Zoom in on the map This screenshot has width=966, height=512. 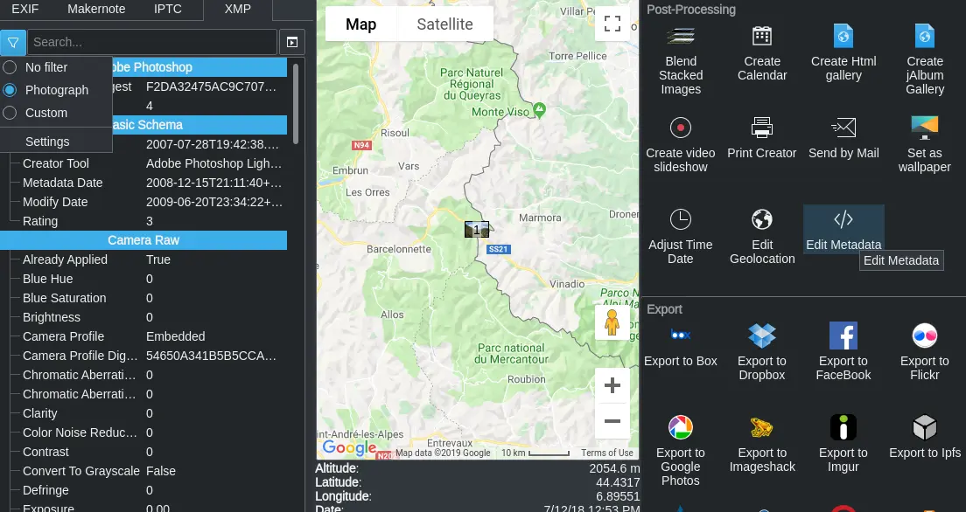(x=612, y=385)
